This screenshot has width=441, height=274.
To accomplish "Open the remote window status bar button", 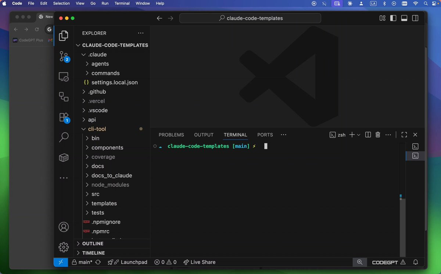I will point(61,262).
